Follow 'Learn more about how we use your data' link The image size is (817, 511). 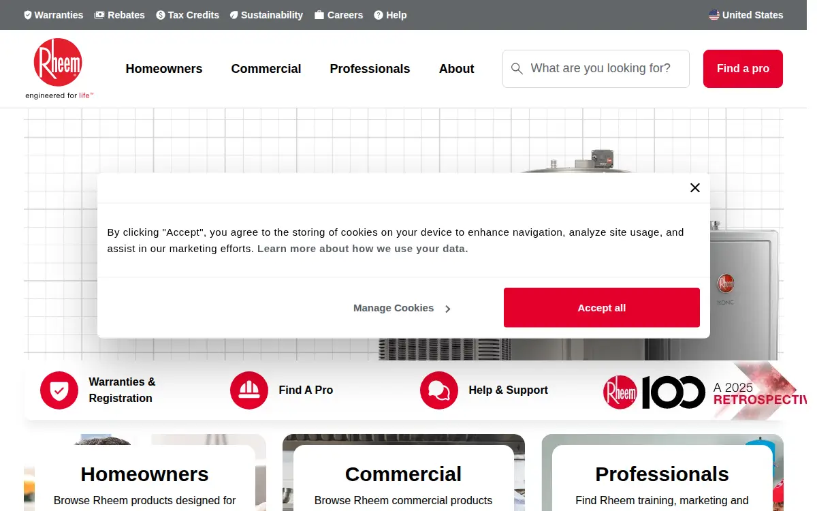click(x=363, y=249)
